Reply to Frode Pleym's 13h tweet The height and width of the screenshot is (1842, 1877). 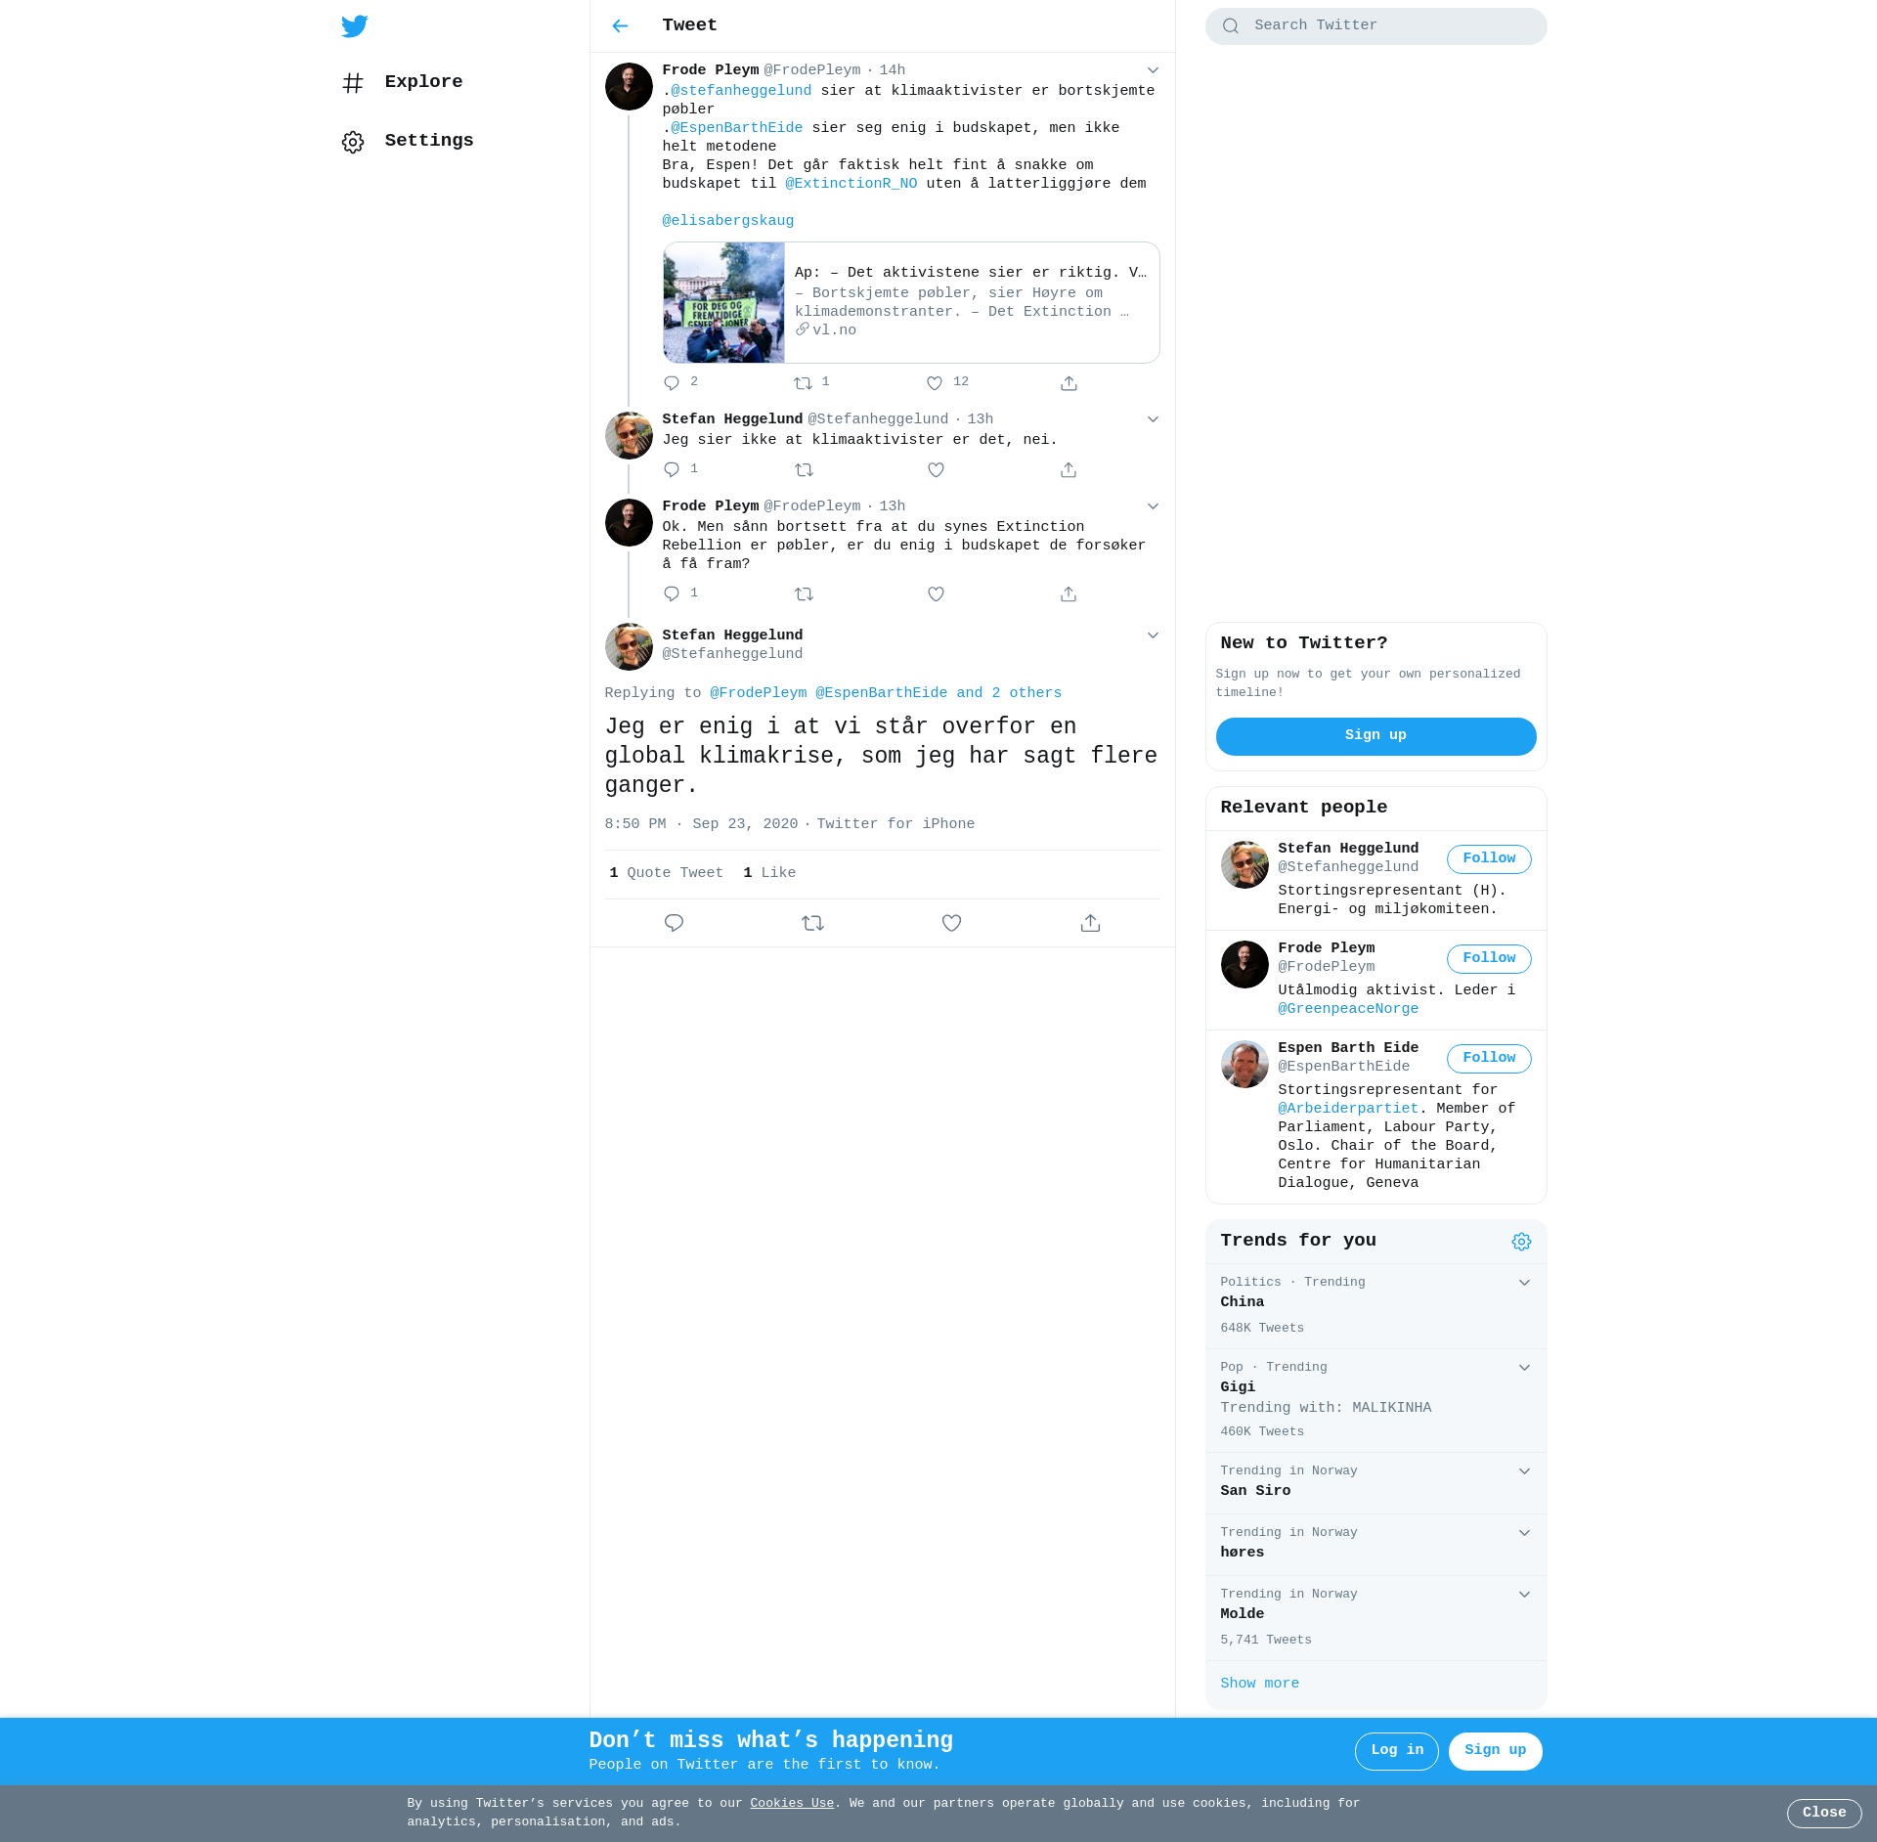672,594
